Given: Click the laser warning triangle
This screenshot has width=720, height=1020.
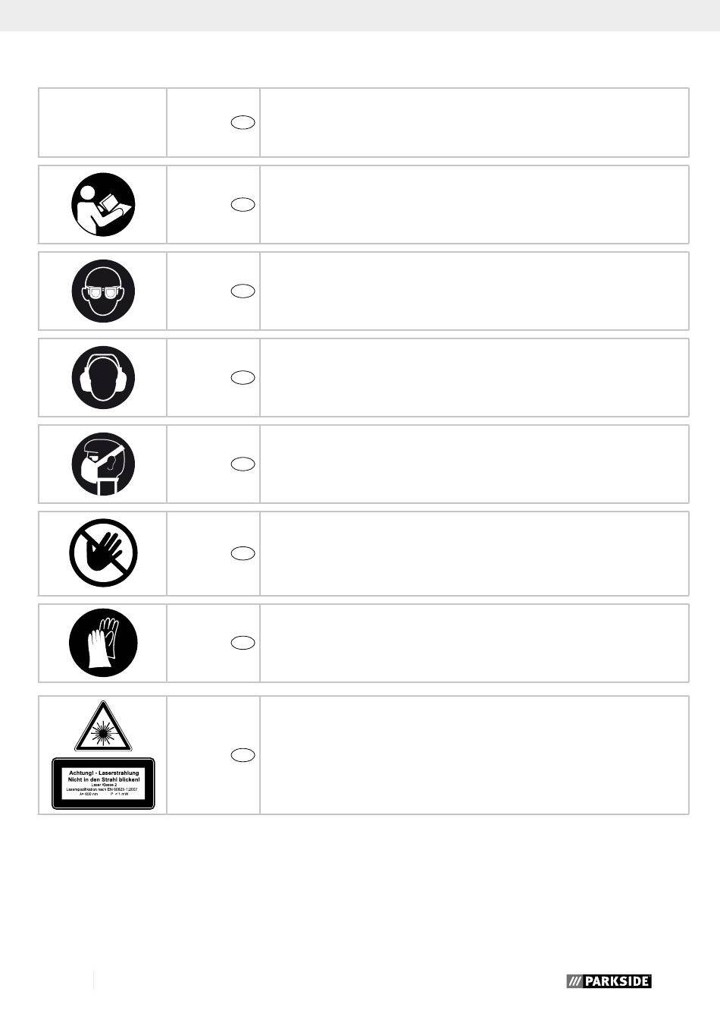Looking at the screenshot, I should click(103, 727).
